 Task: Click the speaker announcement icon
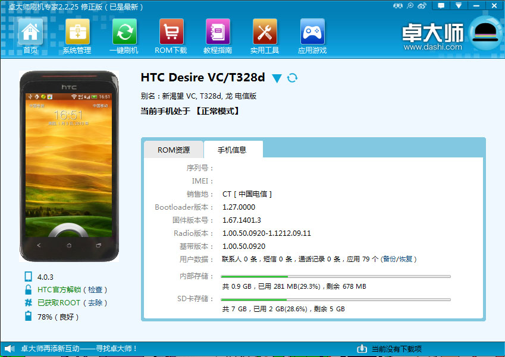coord(10,349)
